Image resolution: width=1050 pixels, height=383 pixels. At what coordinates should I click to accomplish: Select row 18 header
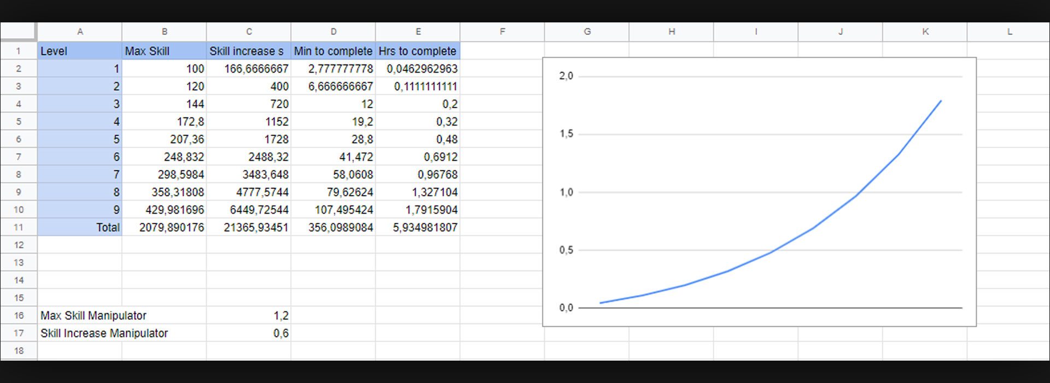click(19, 351)
